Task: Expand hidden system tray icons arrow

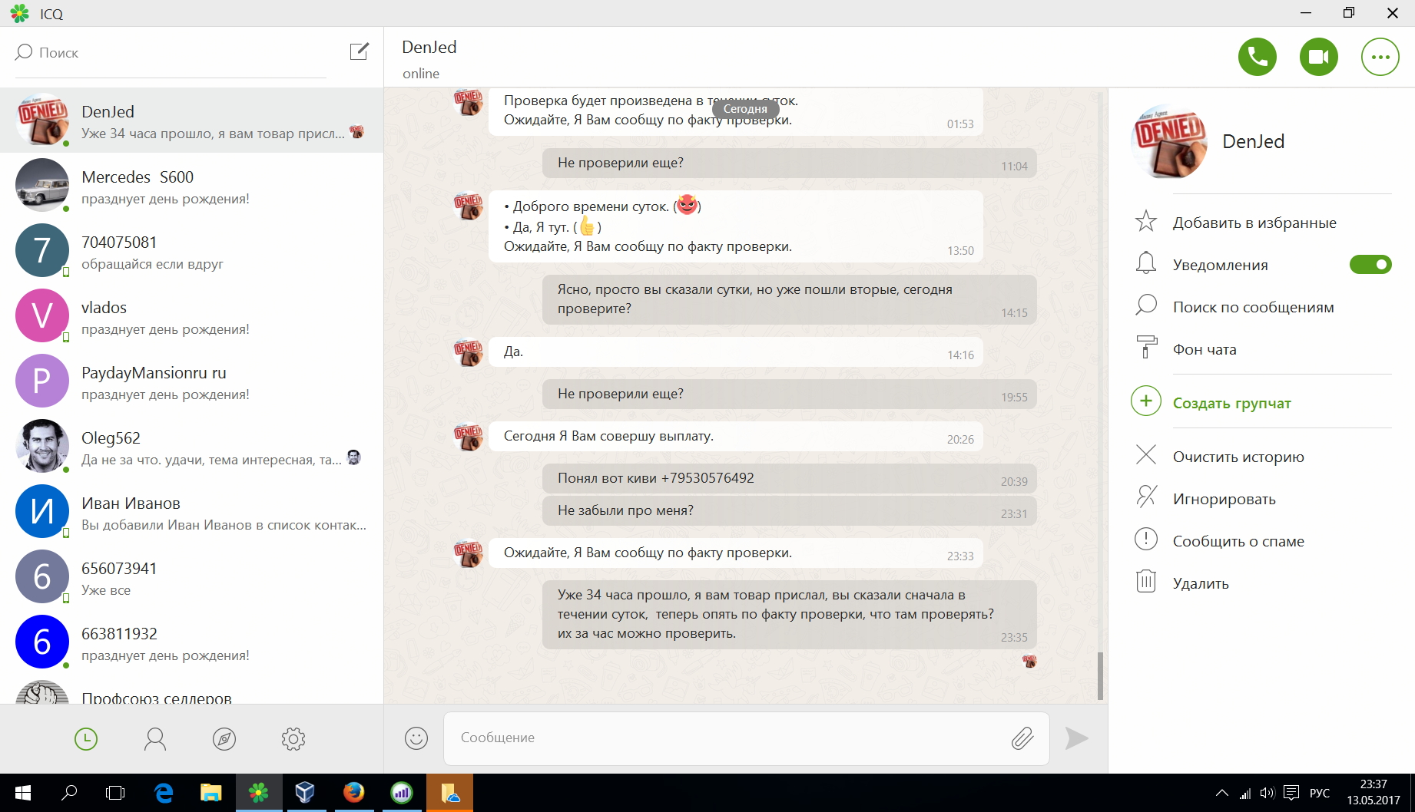Action: coord(1221,793)
